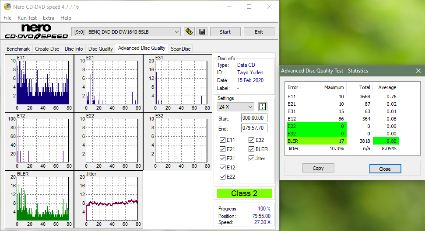
Task: Click the Speed value 27.30 X
Action: click(262, 222)
